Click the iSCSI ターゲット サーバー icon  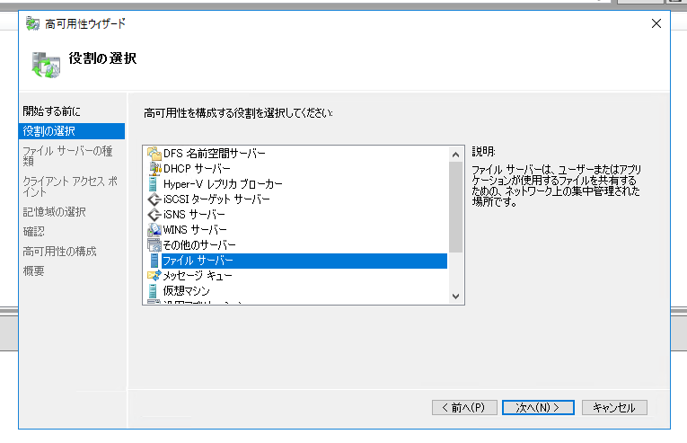[x=154, y=199]
